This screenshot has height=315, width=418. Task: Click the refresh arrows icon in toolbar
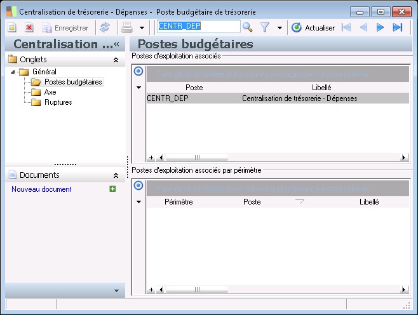tap(105, 27)
